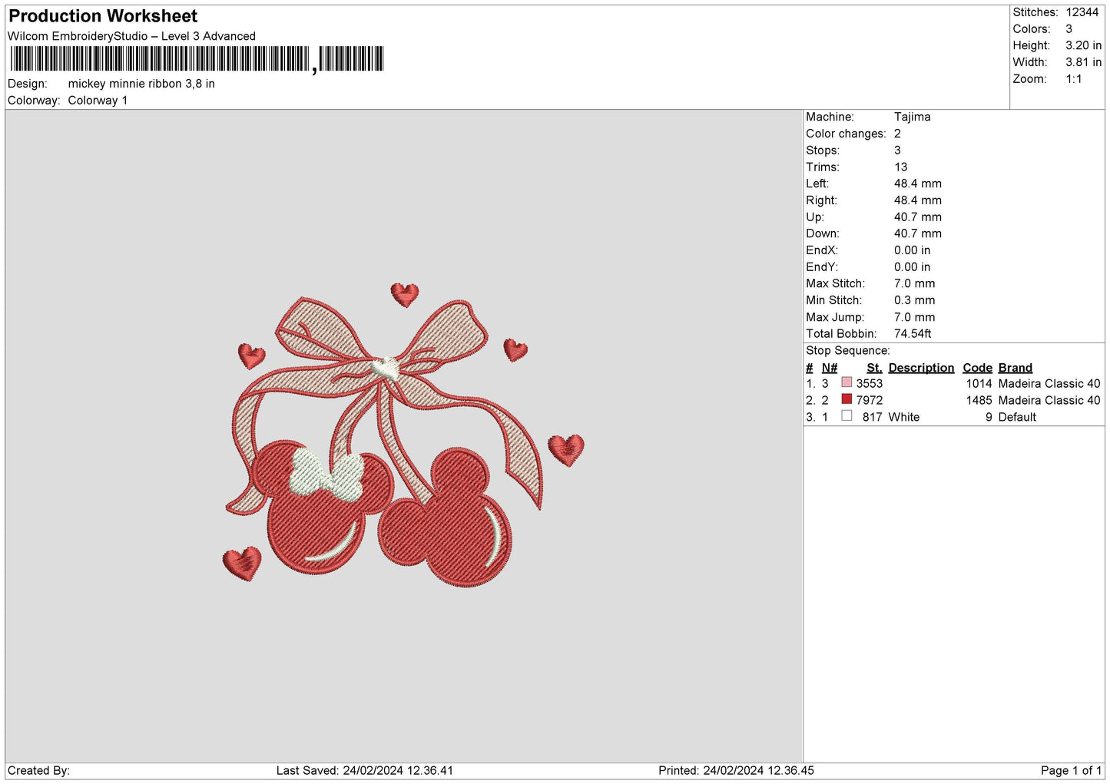Click the Production Worksheet title
This screenshot has width=1110, height=784.
coord(103,16)
